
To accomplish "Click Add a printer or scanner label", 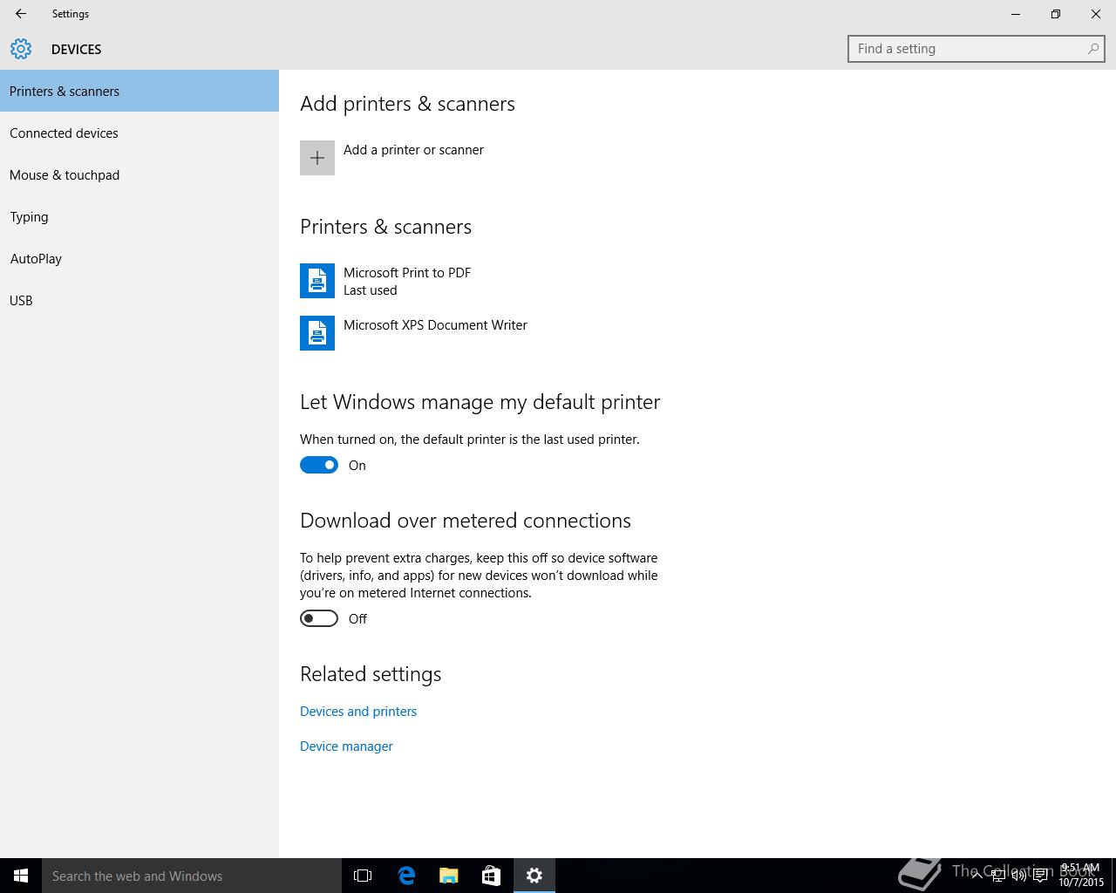I will pos(413,150).
